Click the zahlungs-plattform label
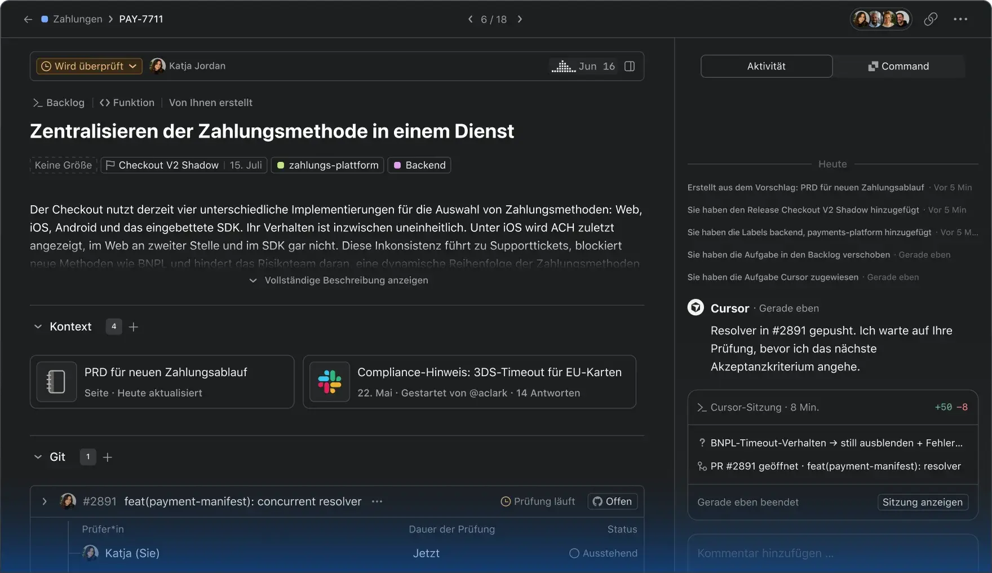 327,165
